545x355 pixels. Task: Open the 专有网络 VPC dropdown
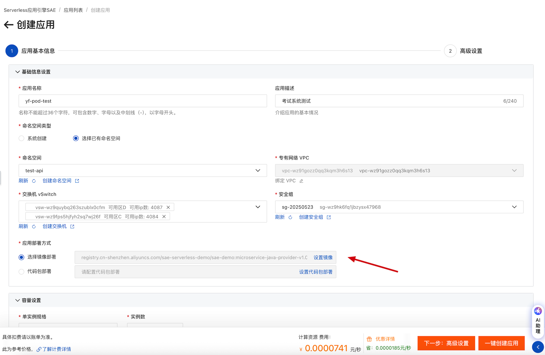tap(399, 170)
